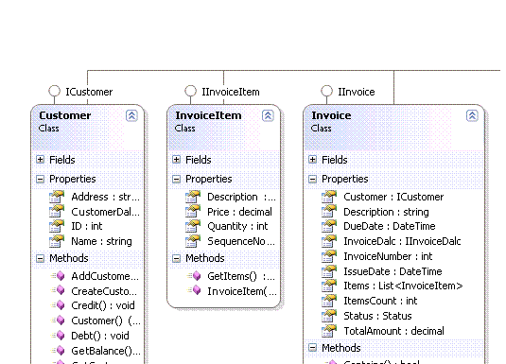
Task: Select the Customer class title
Action: [65, 115]
